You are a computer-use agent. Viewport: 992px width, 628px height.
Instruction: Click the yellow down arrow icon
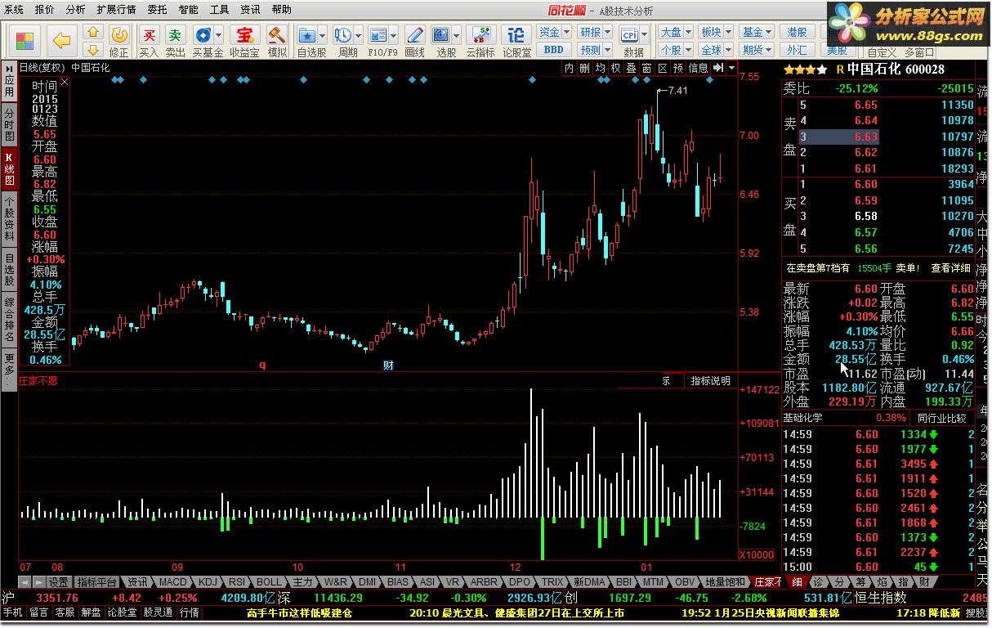[x=93, y=49]
